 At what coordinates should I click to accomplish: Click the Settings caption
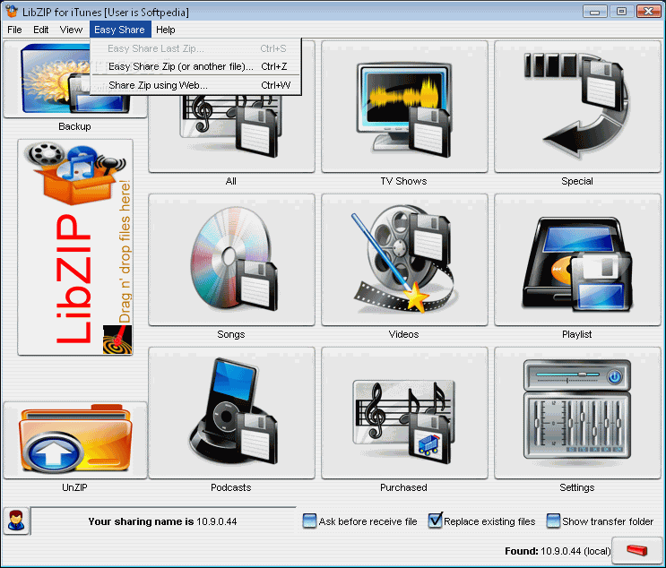(x=576, y=487)
